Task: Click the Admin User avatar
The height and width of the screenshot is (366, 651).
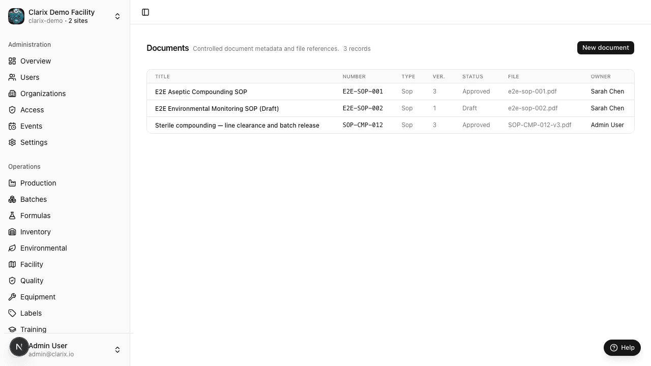Action: pos(19,347)
